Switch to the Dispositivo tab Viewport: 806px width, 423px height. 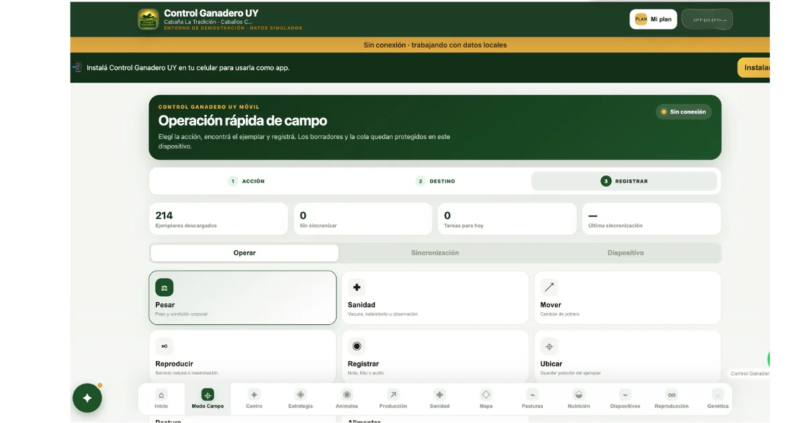point(625,253)
